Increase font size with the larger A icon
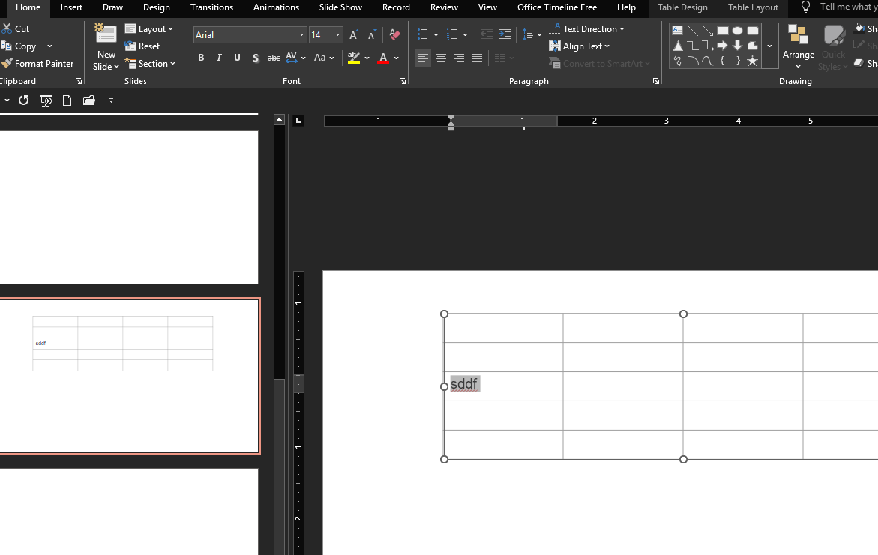This screenshot has height=555, width=878. [354, 35]
